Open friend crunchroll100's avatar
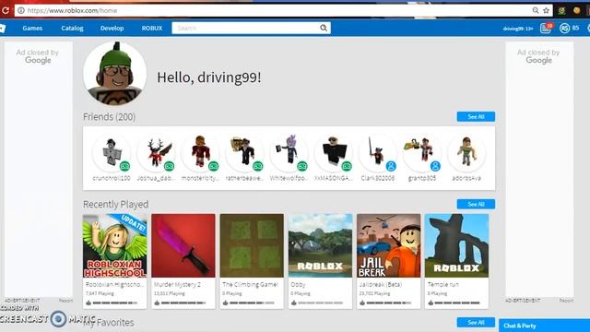 pos(112,153)
